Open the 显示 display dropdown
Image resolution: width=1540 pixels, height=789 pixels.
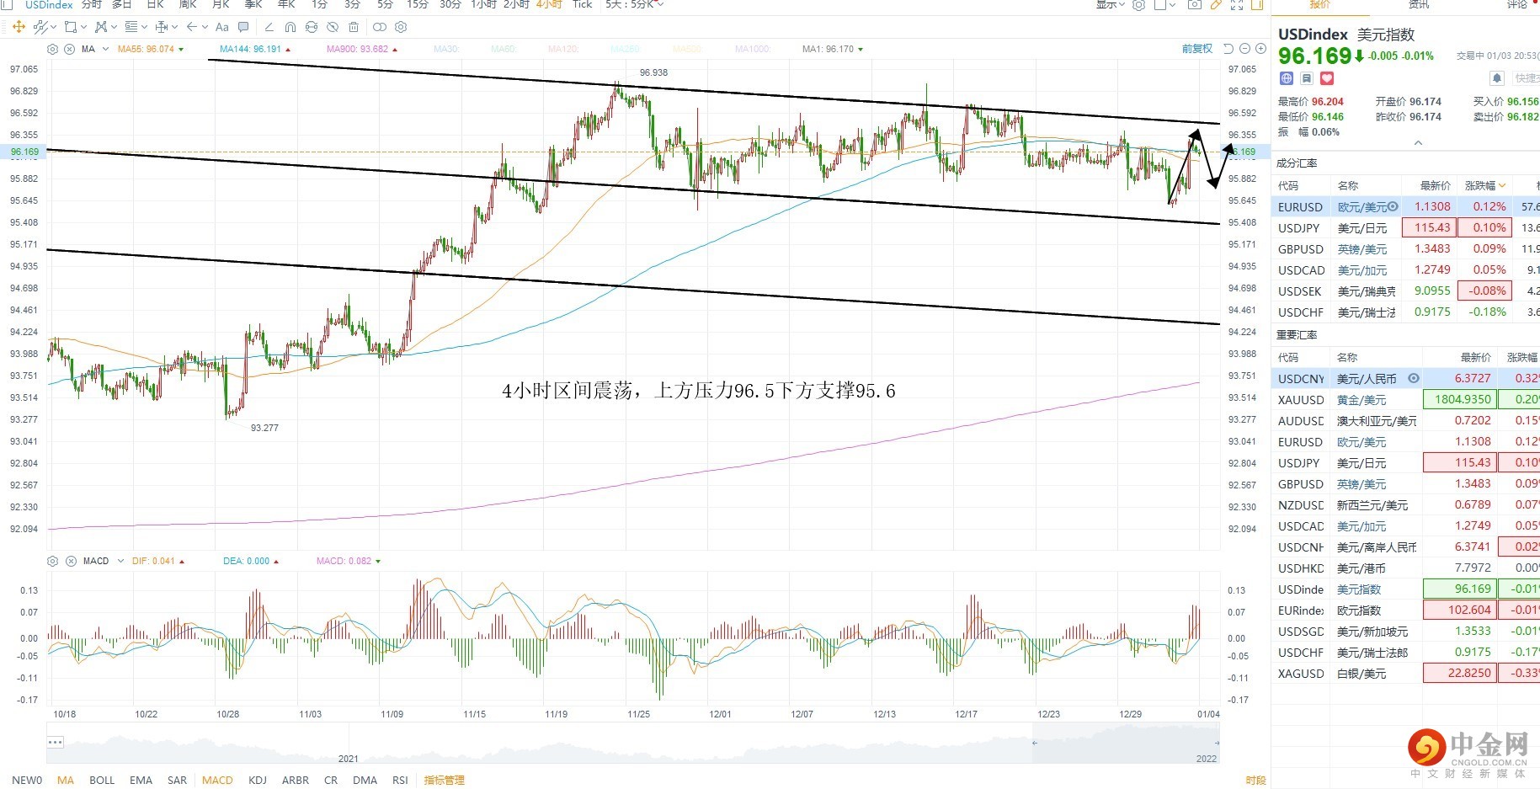tap(1111, 4)
